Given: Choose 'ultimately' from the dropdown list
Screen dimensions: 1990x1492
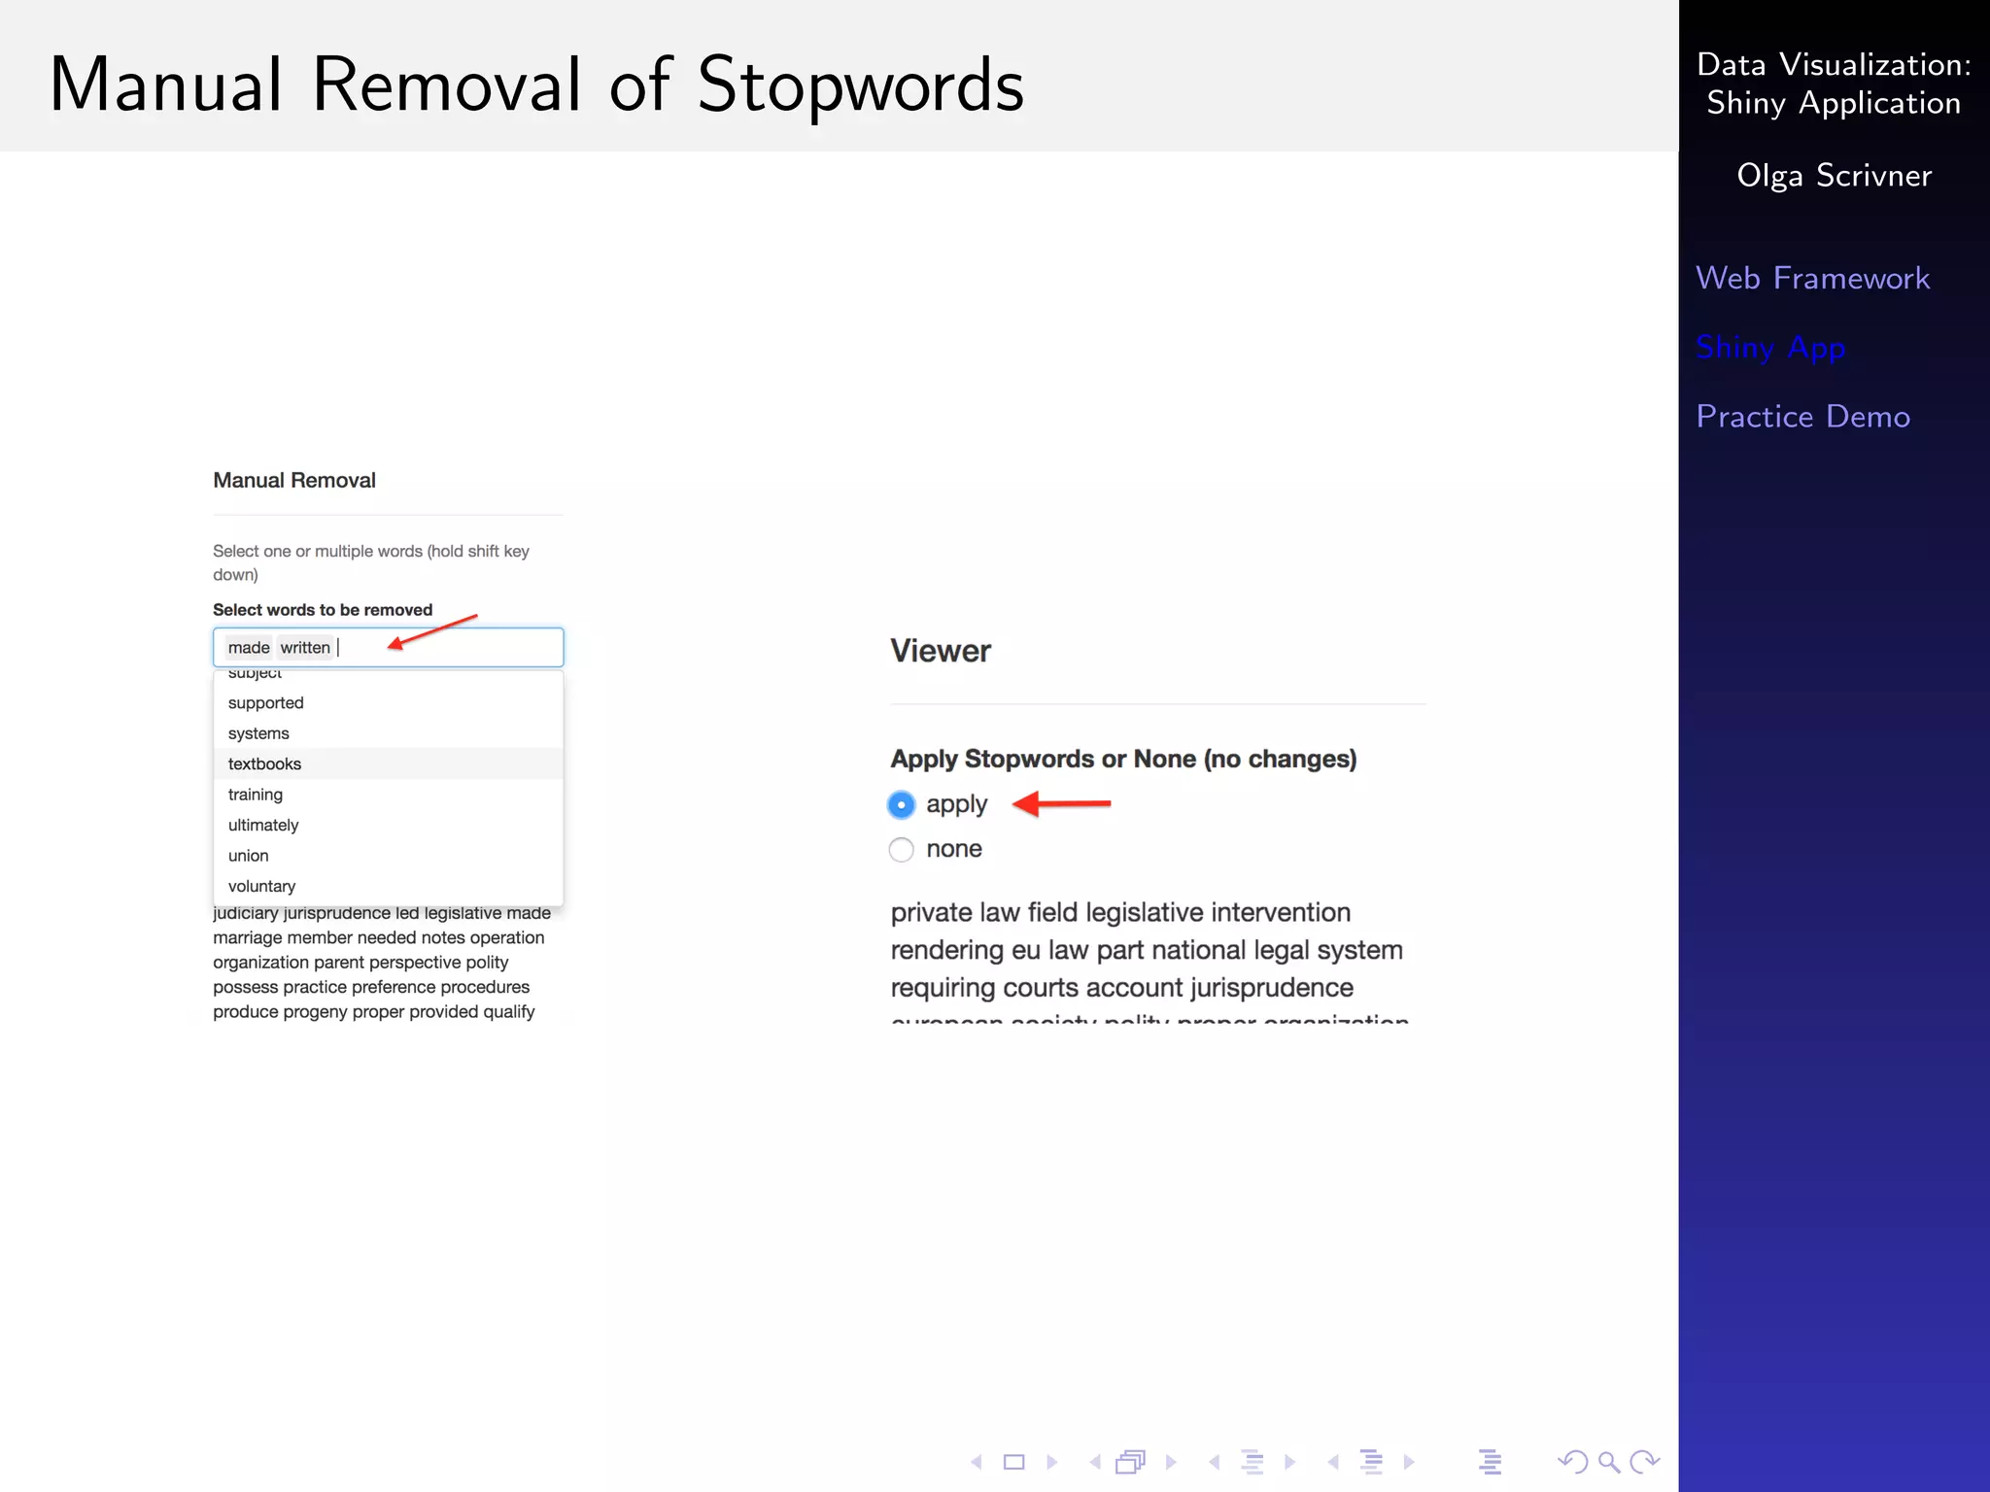Looking at the screenshot, I should tap(388, 826).
